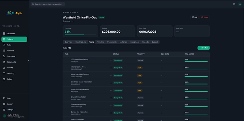Click plus icon on LED panel installation row
Image resolution: width=244 pixels, height=121 pixels.
[111, 60]
